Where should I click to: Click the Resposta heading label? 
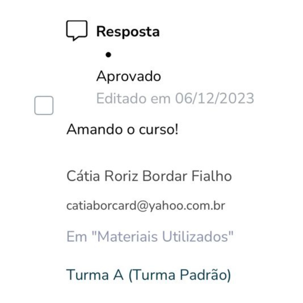tap(128, 31)
